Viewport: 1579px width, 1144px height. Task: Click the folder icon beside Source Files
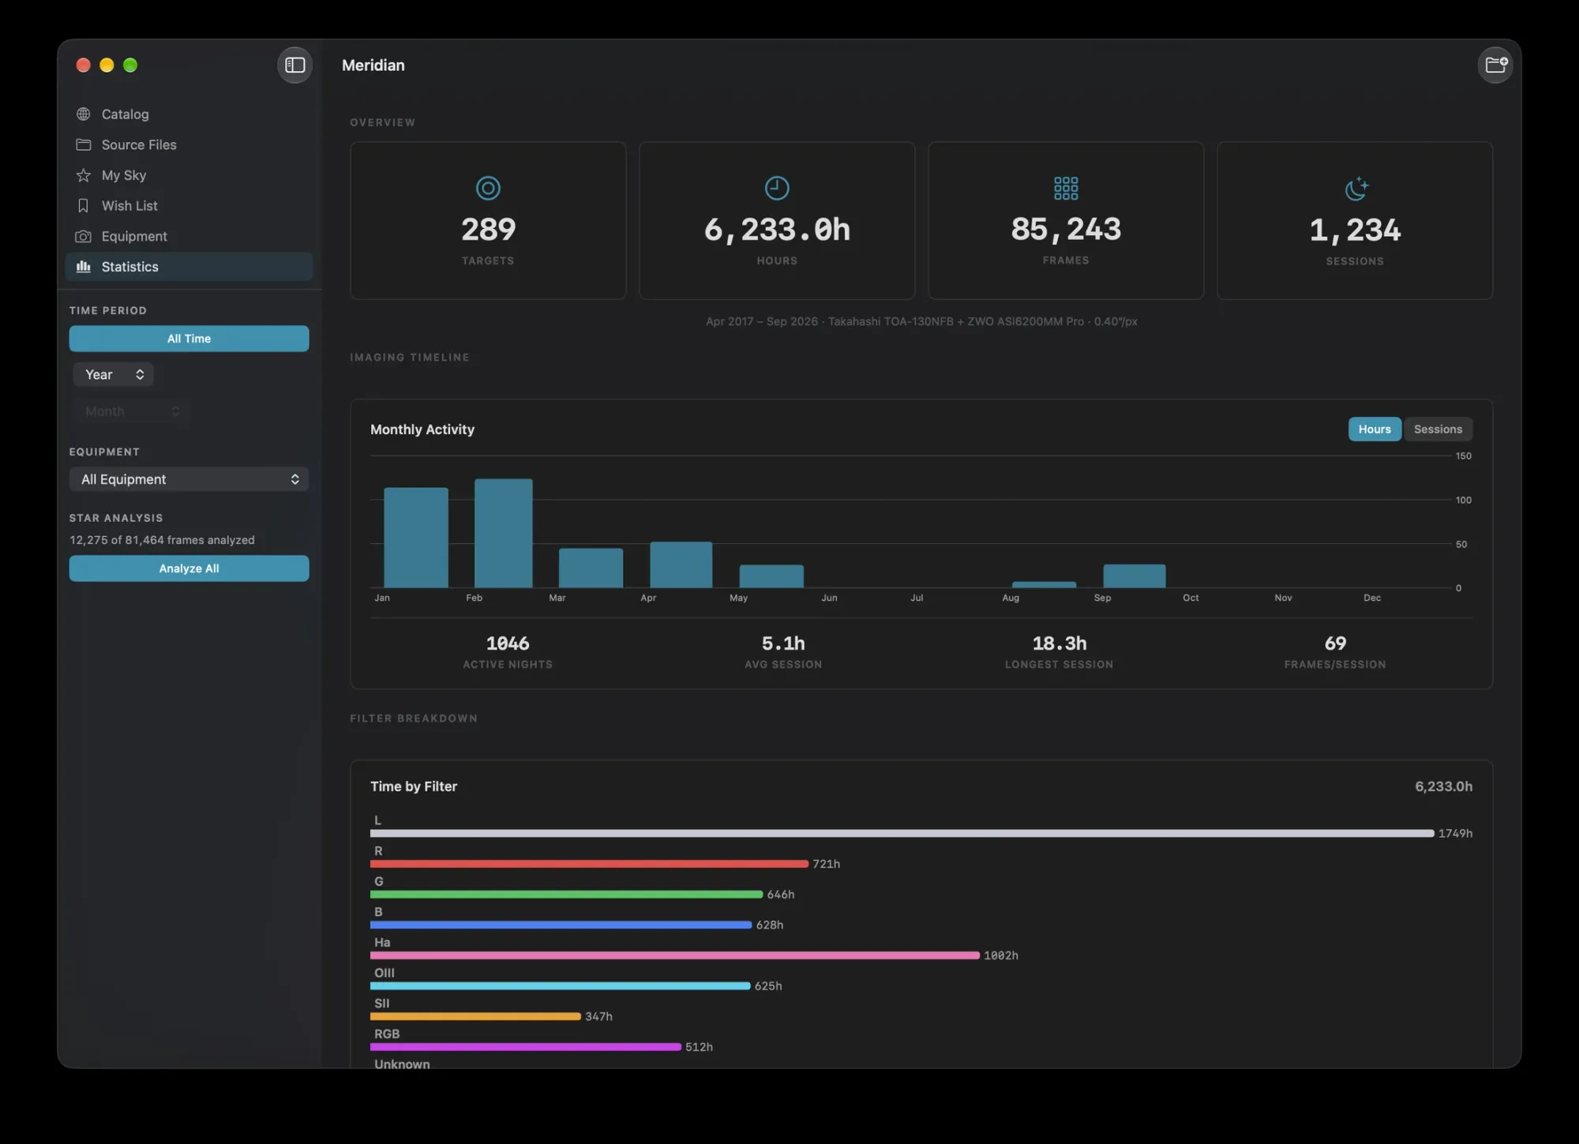83,144
